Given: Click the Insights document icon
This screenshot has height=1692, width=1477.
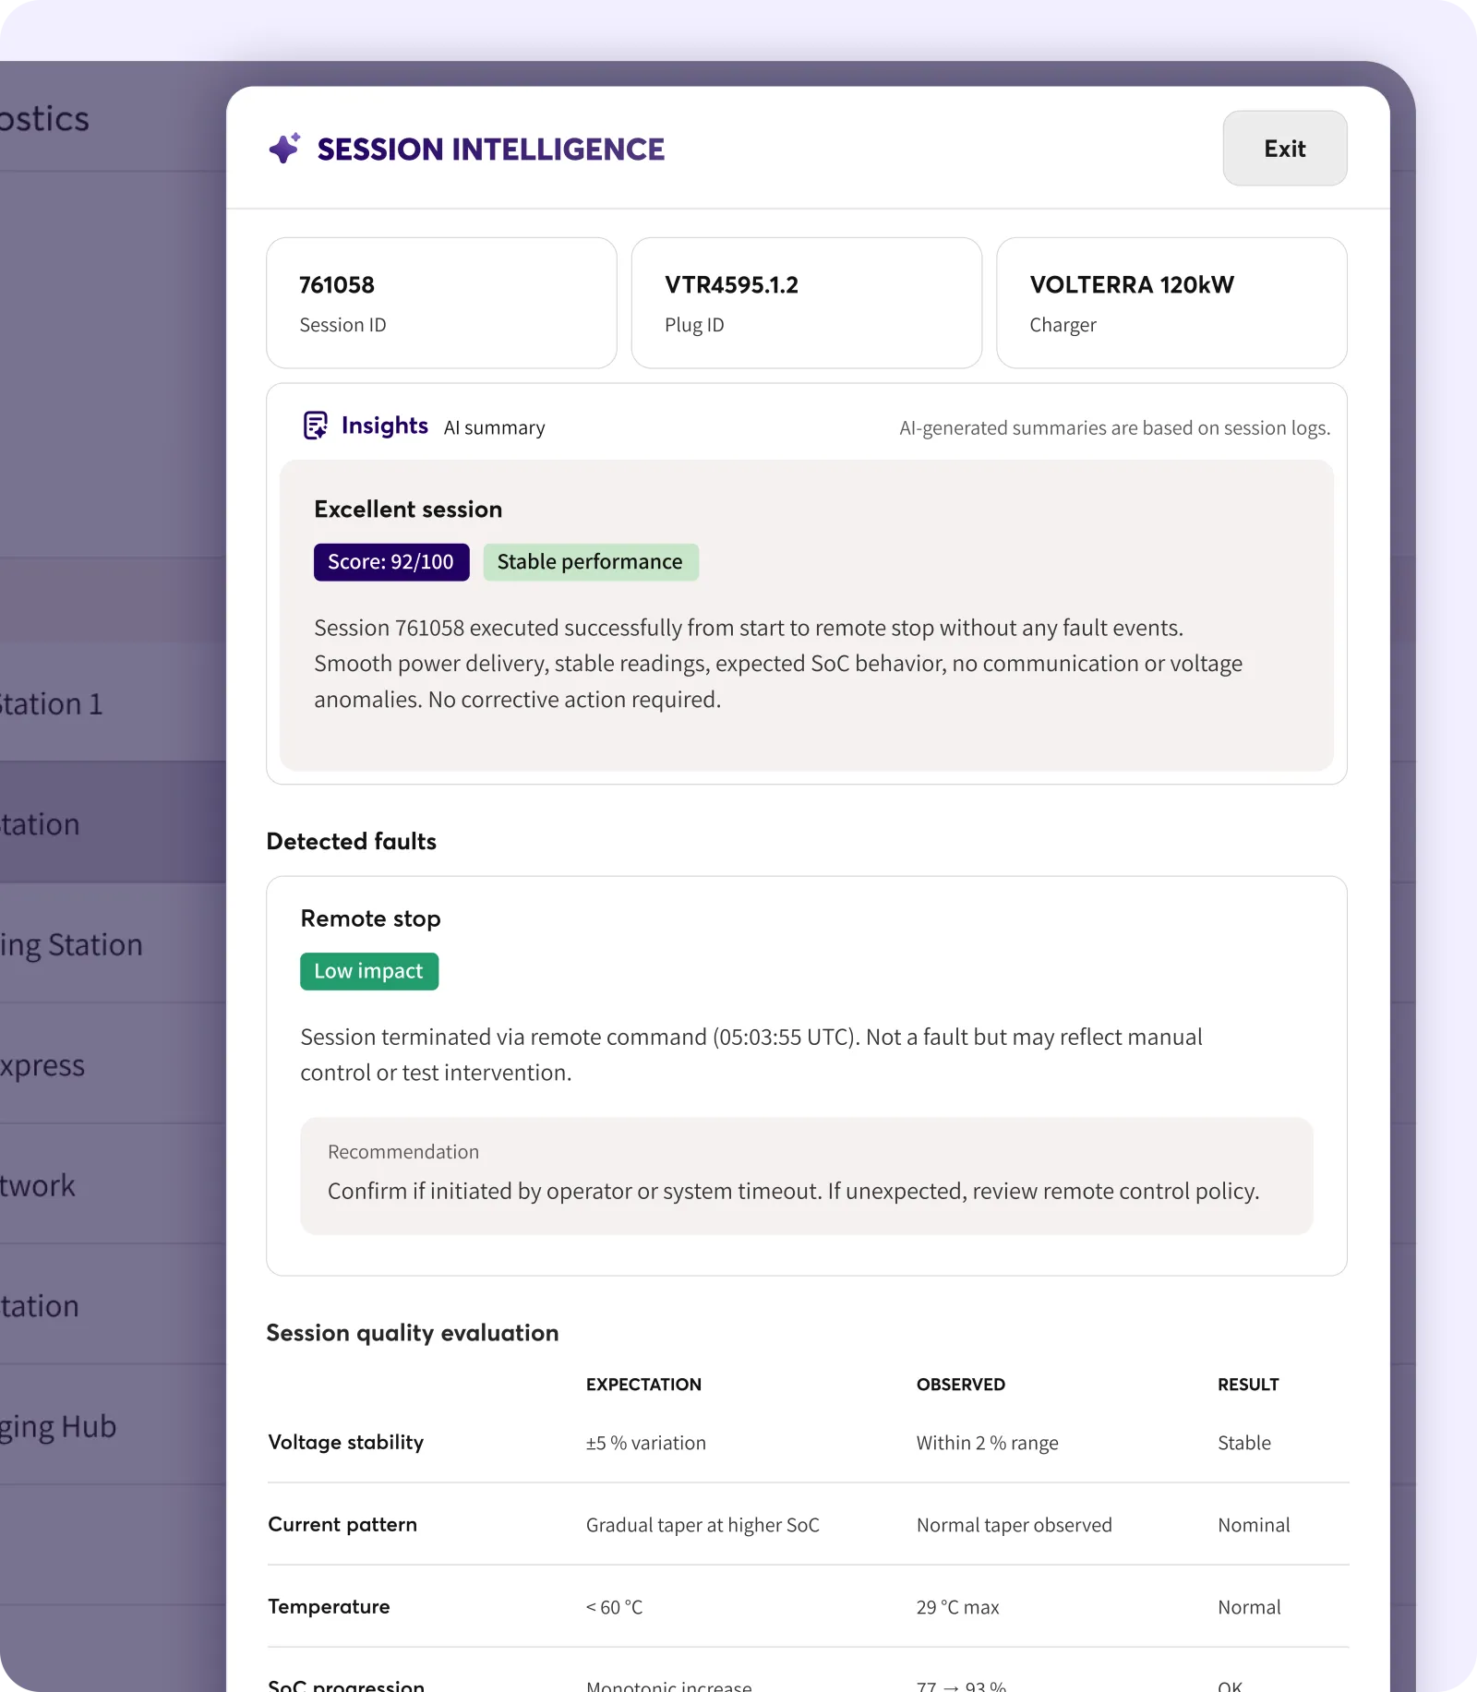Looking at the screenshot, I should tap(316, 426).
